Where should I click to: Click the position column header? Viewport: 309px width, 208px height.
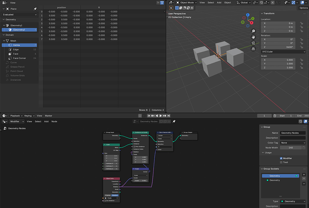[62, 8]
